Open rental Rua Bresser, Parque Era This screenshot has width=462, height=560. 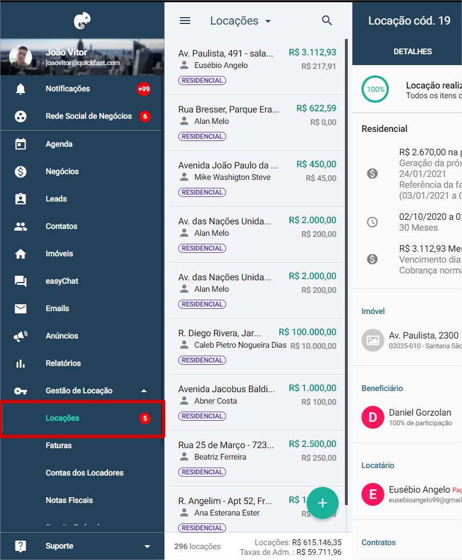[x=257, y=123]
